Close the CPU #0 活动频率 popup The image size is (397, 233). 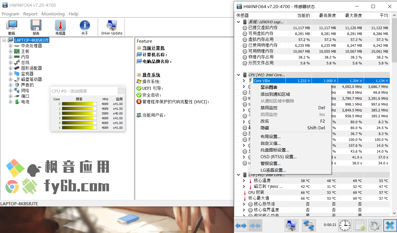point(121,91)
